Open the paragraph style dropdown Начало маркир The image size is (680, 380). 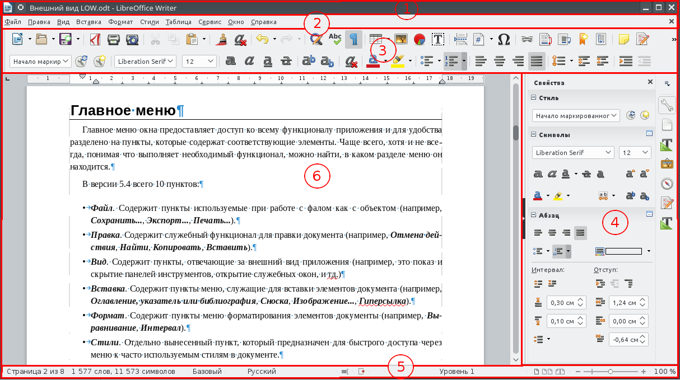39,60
